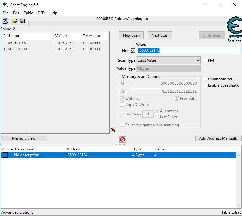Click the scan progress bar
Screen dimensions: 242x216
coord(127,24)
